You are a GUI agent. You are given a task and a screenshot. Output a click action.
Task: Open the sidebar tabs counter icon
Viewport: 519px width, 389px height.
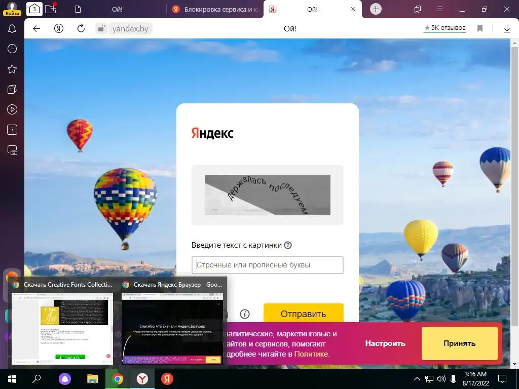[12, 130]
